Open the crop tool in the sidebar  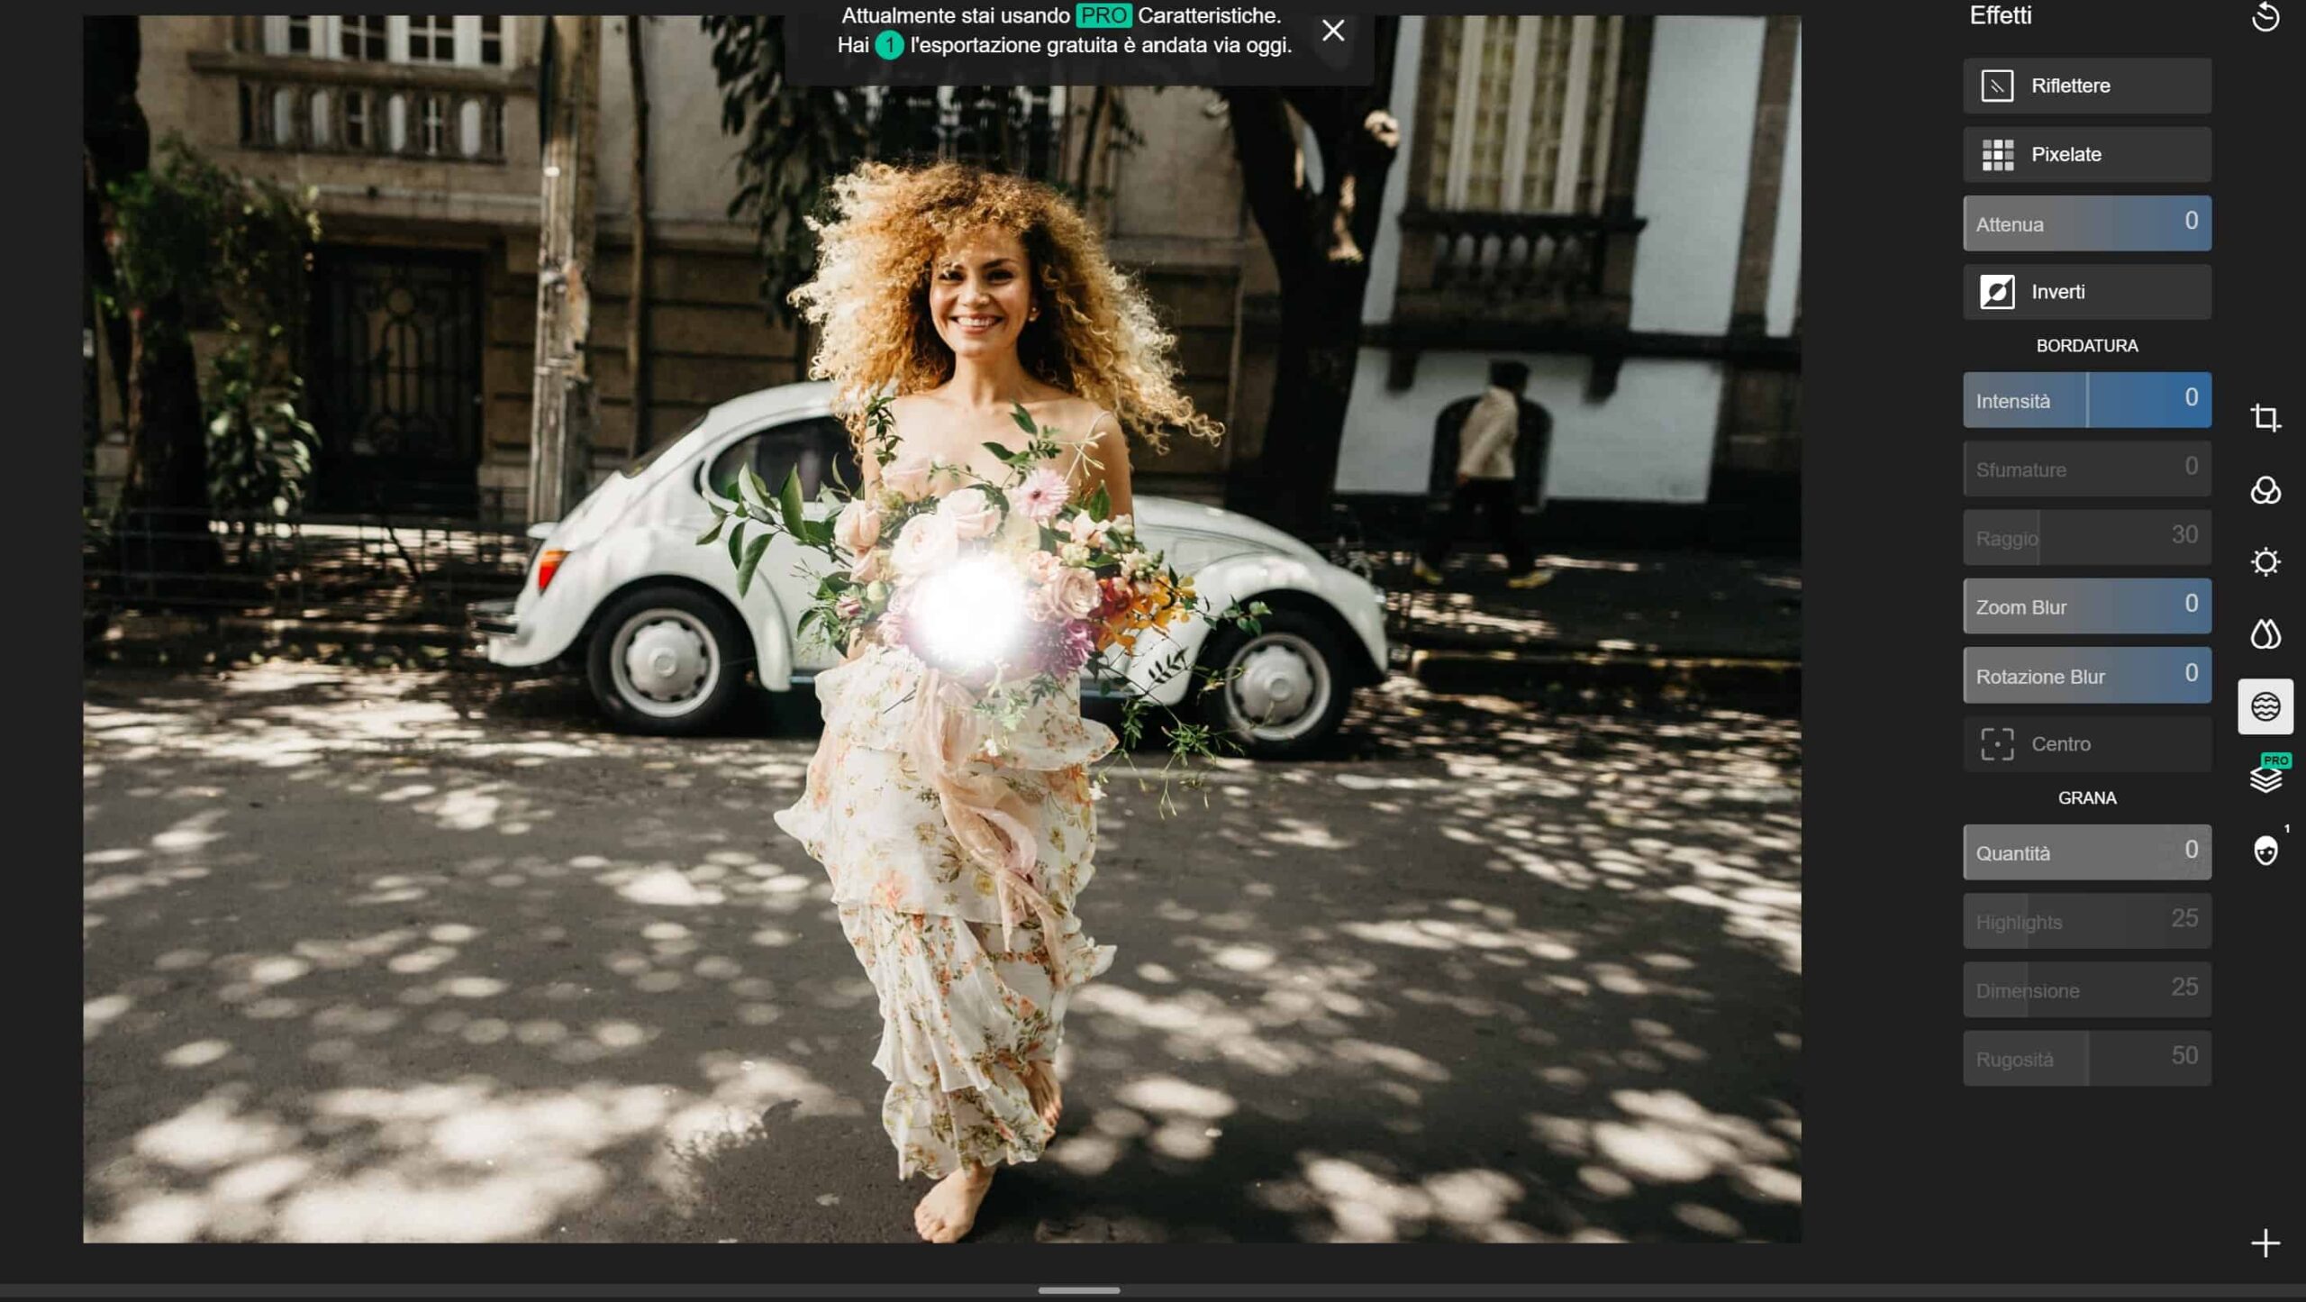pos(2265,418)
